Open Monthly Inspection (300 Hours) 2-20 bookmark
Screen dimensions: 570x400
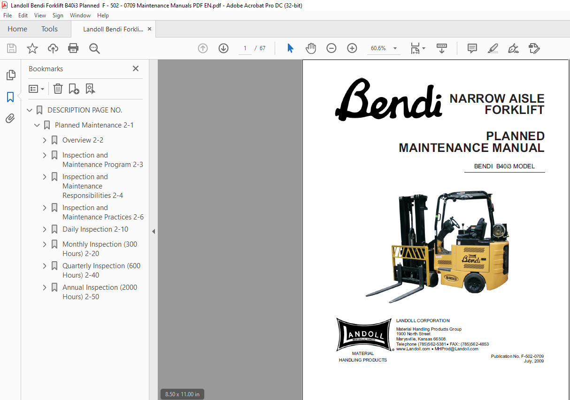tap(100, 249)
